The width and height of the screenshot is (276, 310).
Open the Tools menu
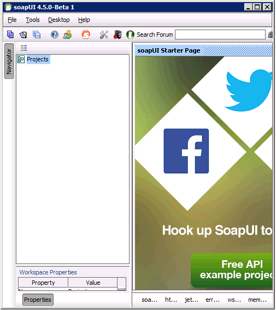(33, 20)
